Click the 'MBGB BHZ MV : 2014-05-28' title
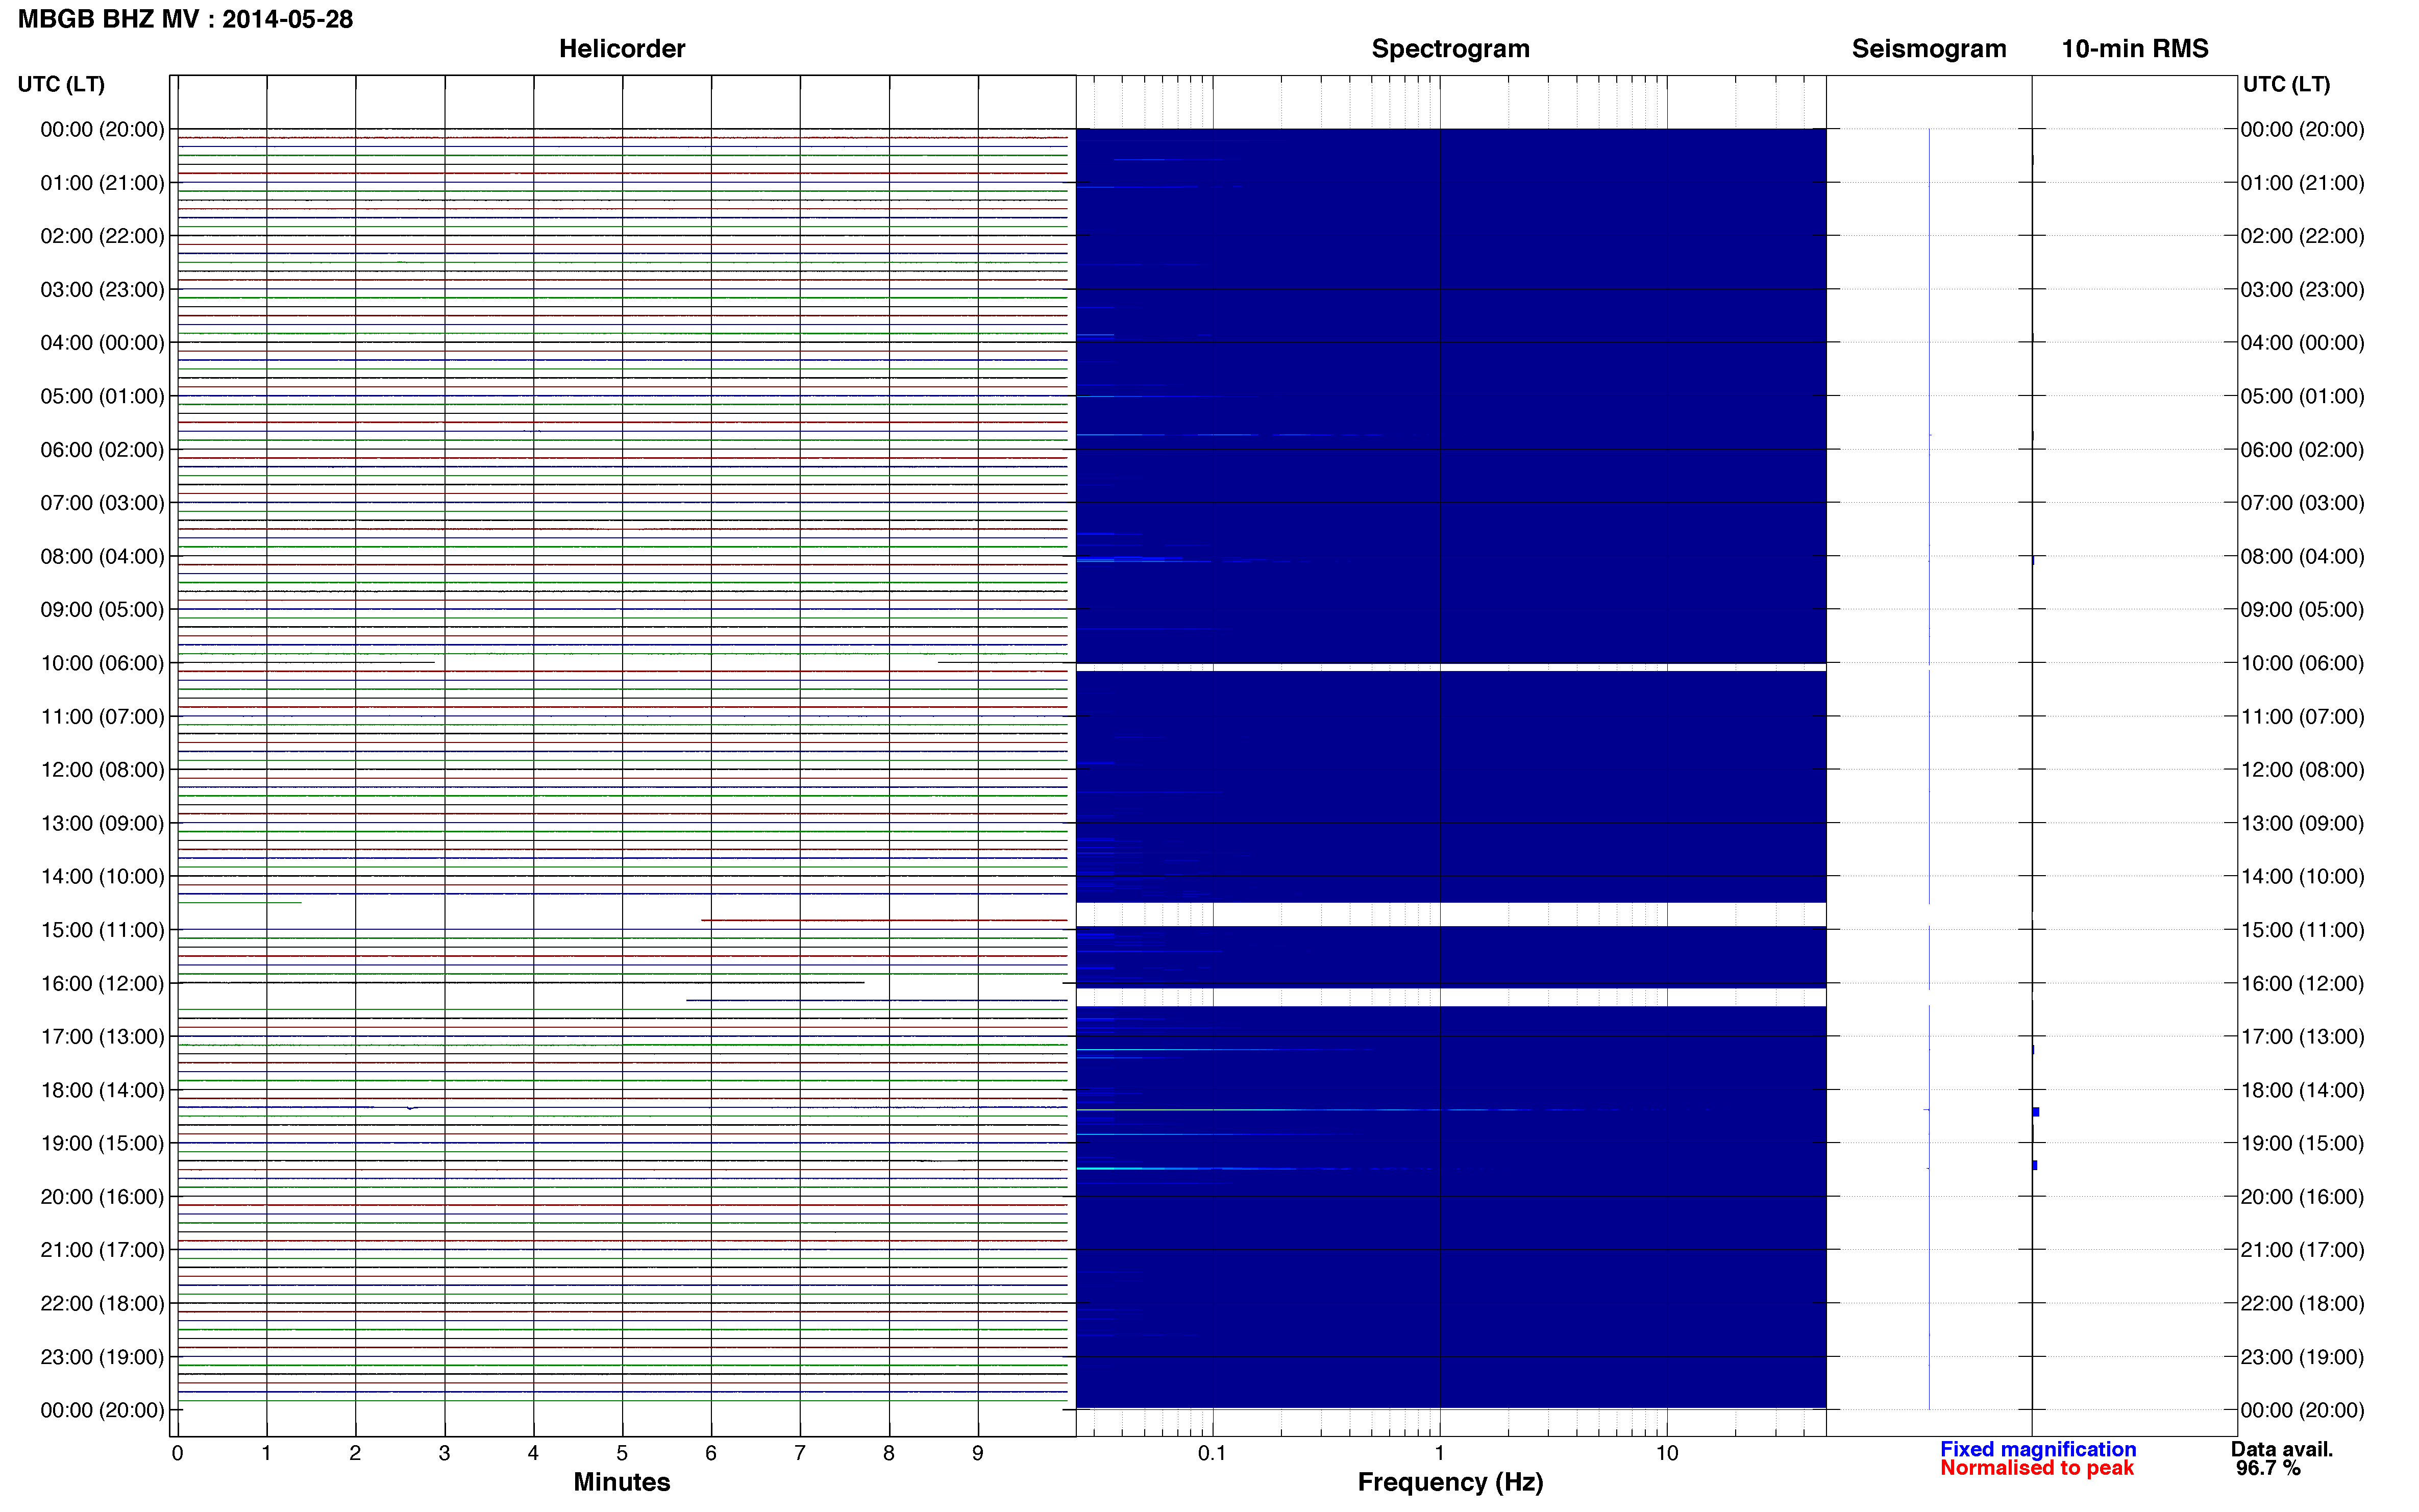Image resolution: width=2419 pixels, height=1512 pixels. (185, 19)
